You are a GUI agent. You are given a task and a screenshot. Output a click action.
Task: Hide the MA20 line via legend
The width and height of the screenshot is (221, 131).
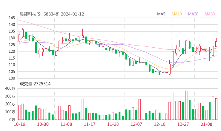(x=193, y=14)
